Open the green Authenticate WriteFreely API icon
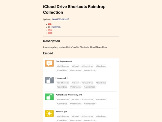This screenshot has height=122, width=162. point(49,97)
